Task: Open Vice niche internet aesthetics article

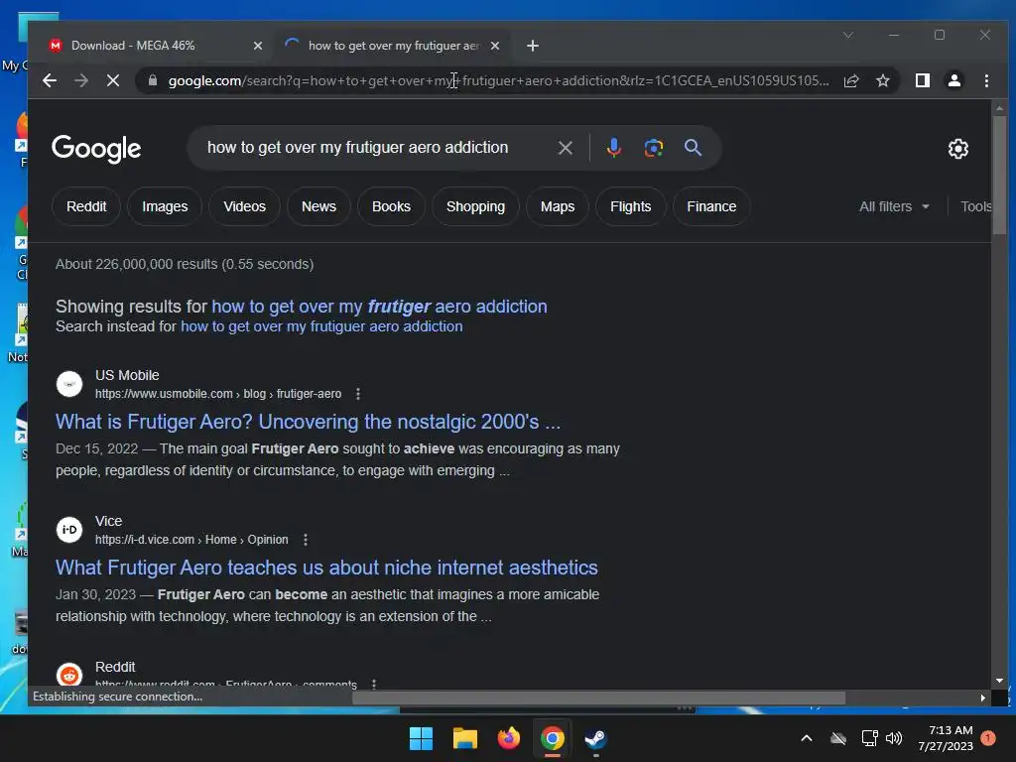Action: pos(326,568)
